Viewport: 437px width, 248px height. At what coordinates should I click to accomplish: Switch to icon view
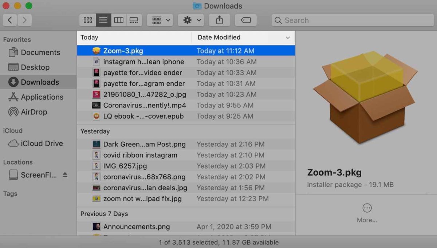pos(88,20)
